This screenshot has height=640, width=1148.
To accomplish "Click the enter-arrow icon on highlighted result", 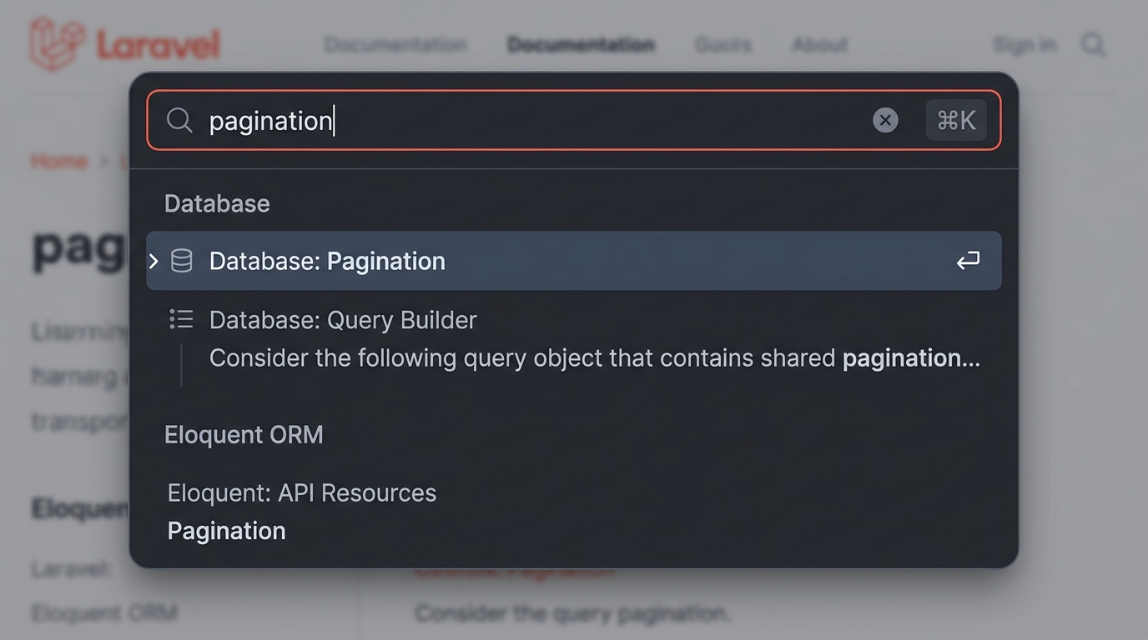I will [x=968, y=261].
